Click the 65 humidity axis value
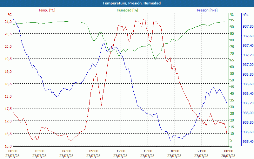 (232, 60)
